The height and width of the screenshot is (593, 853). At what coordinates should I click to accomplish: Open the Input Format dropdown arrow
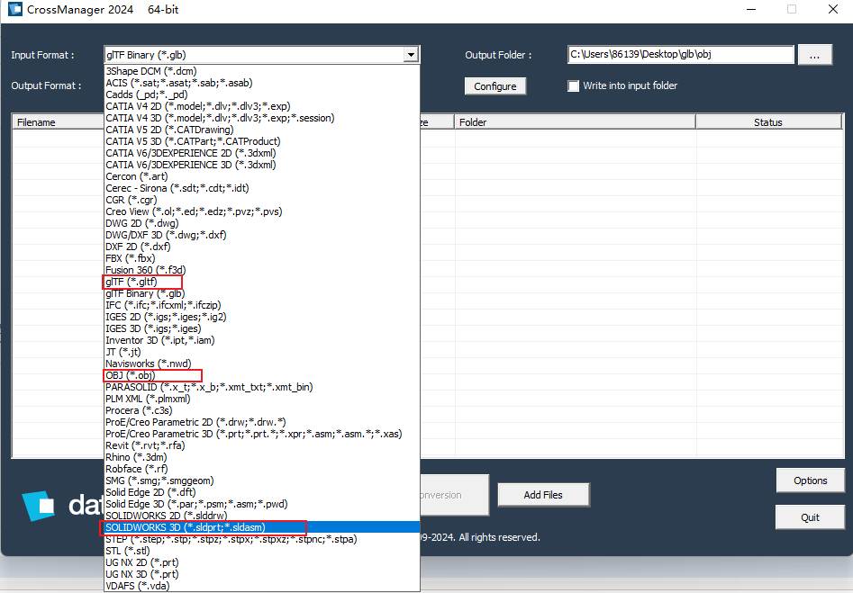(x=411, y=54)
